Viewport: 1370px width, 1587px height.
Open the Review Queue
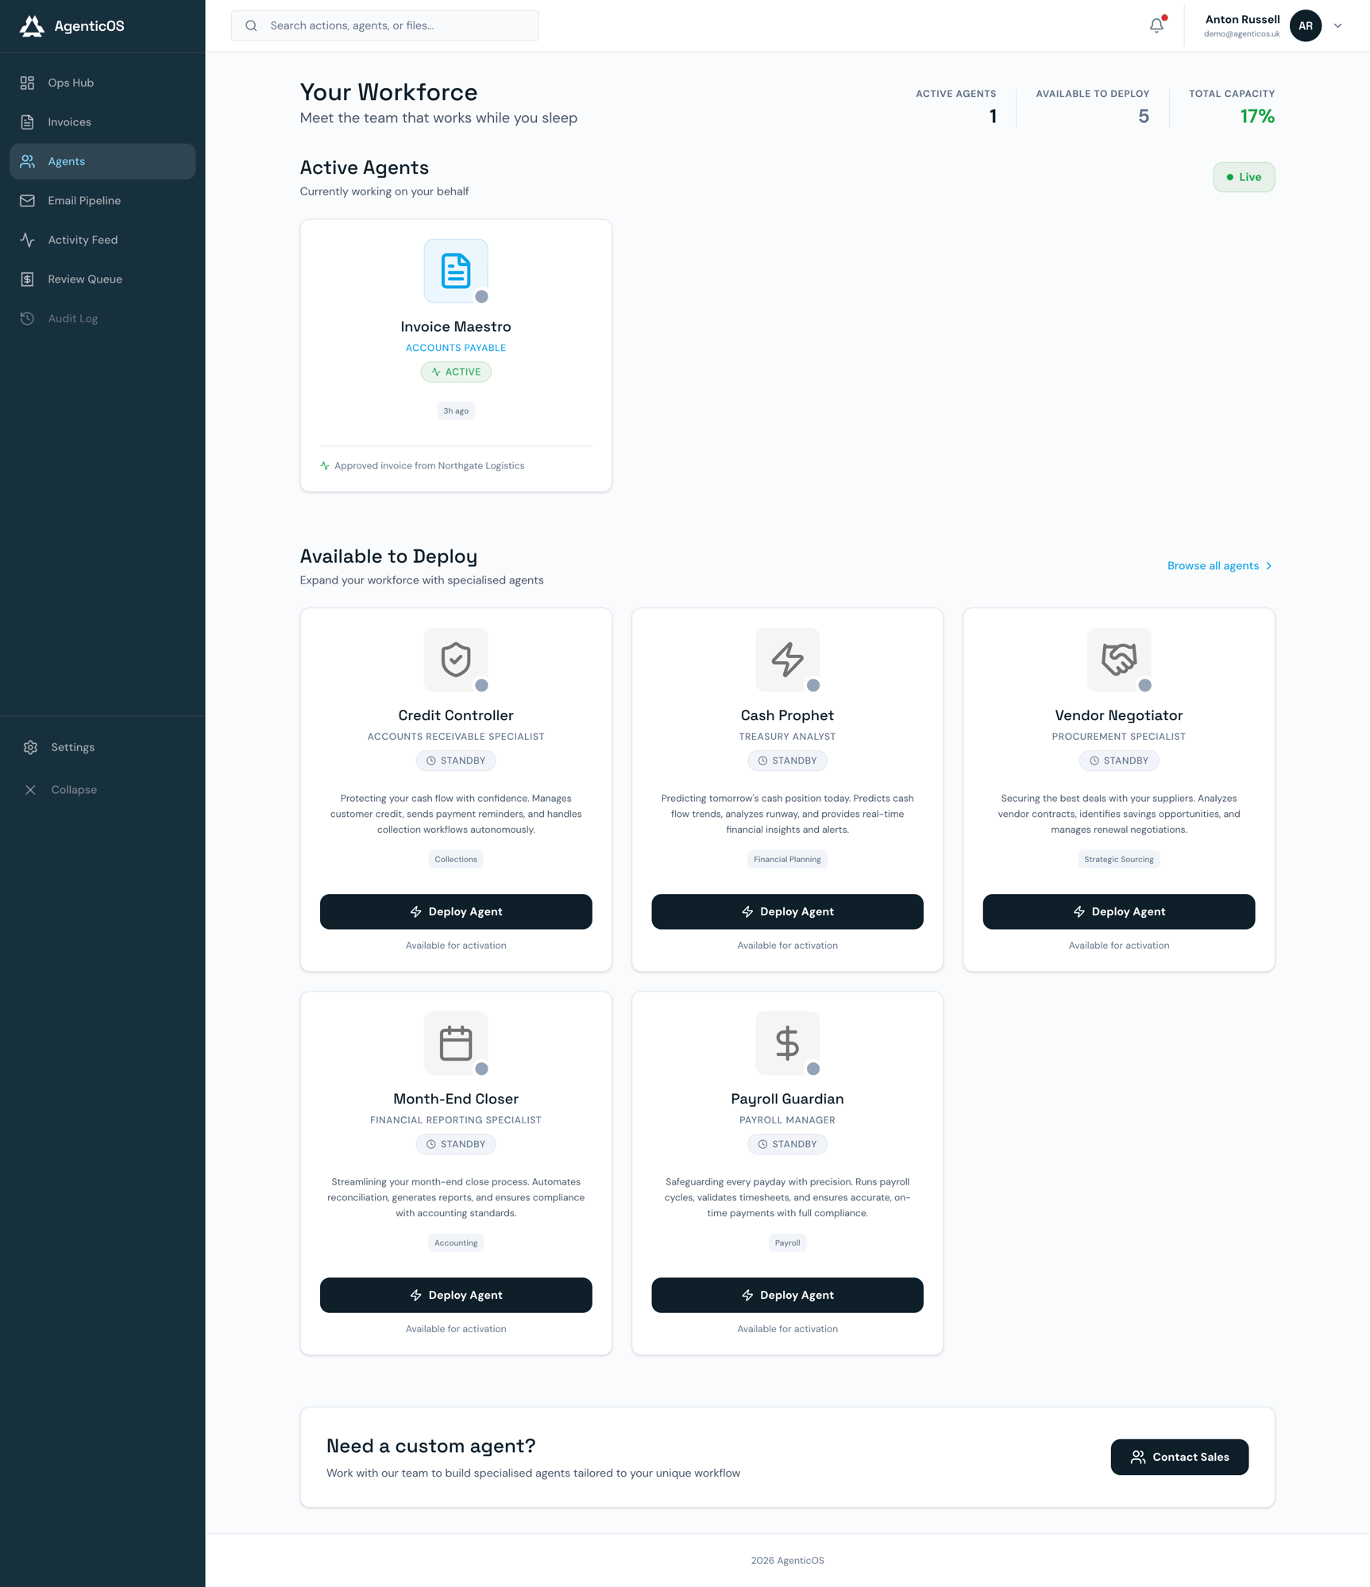[102, 279]
